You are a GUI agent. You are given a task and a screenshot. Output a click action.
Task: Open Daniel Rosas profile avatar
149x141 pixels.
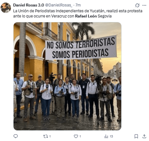click(6, 8)
